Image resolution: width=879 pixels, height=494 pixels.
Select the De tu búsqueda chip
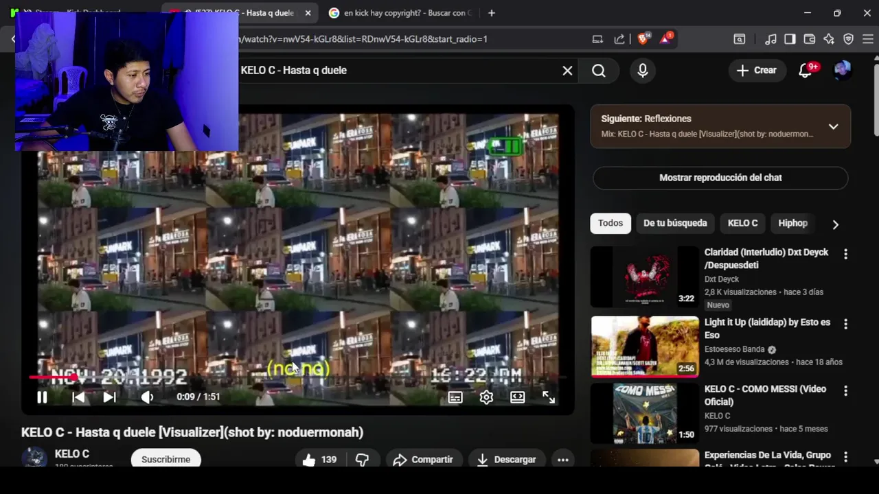[x=675, y=223]
